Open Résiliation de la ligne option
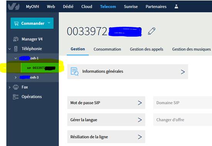Screen dimensions: 212x146 tap(106, 137)
